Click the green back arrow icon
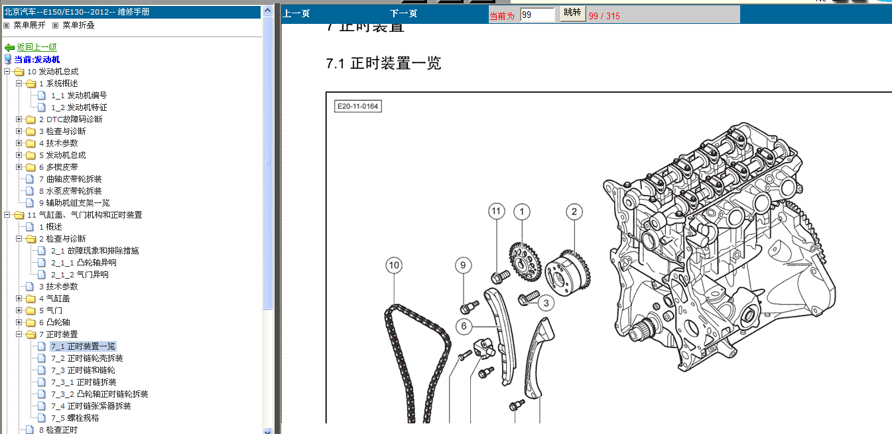 click(9, 48)
